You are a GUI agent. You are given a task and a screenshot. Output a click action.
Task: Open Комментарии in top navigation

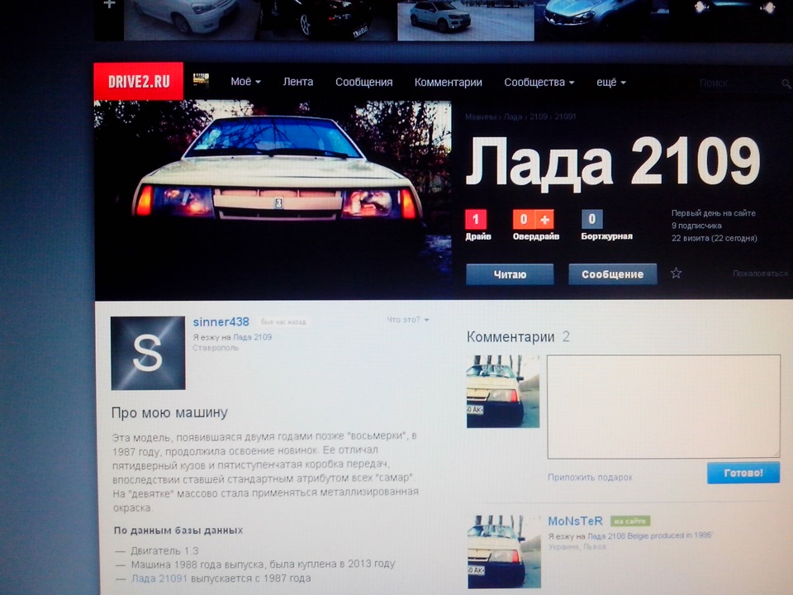[448, 82]
